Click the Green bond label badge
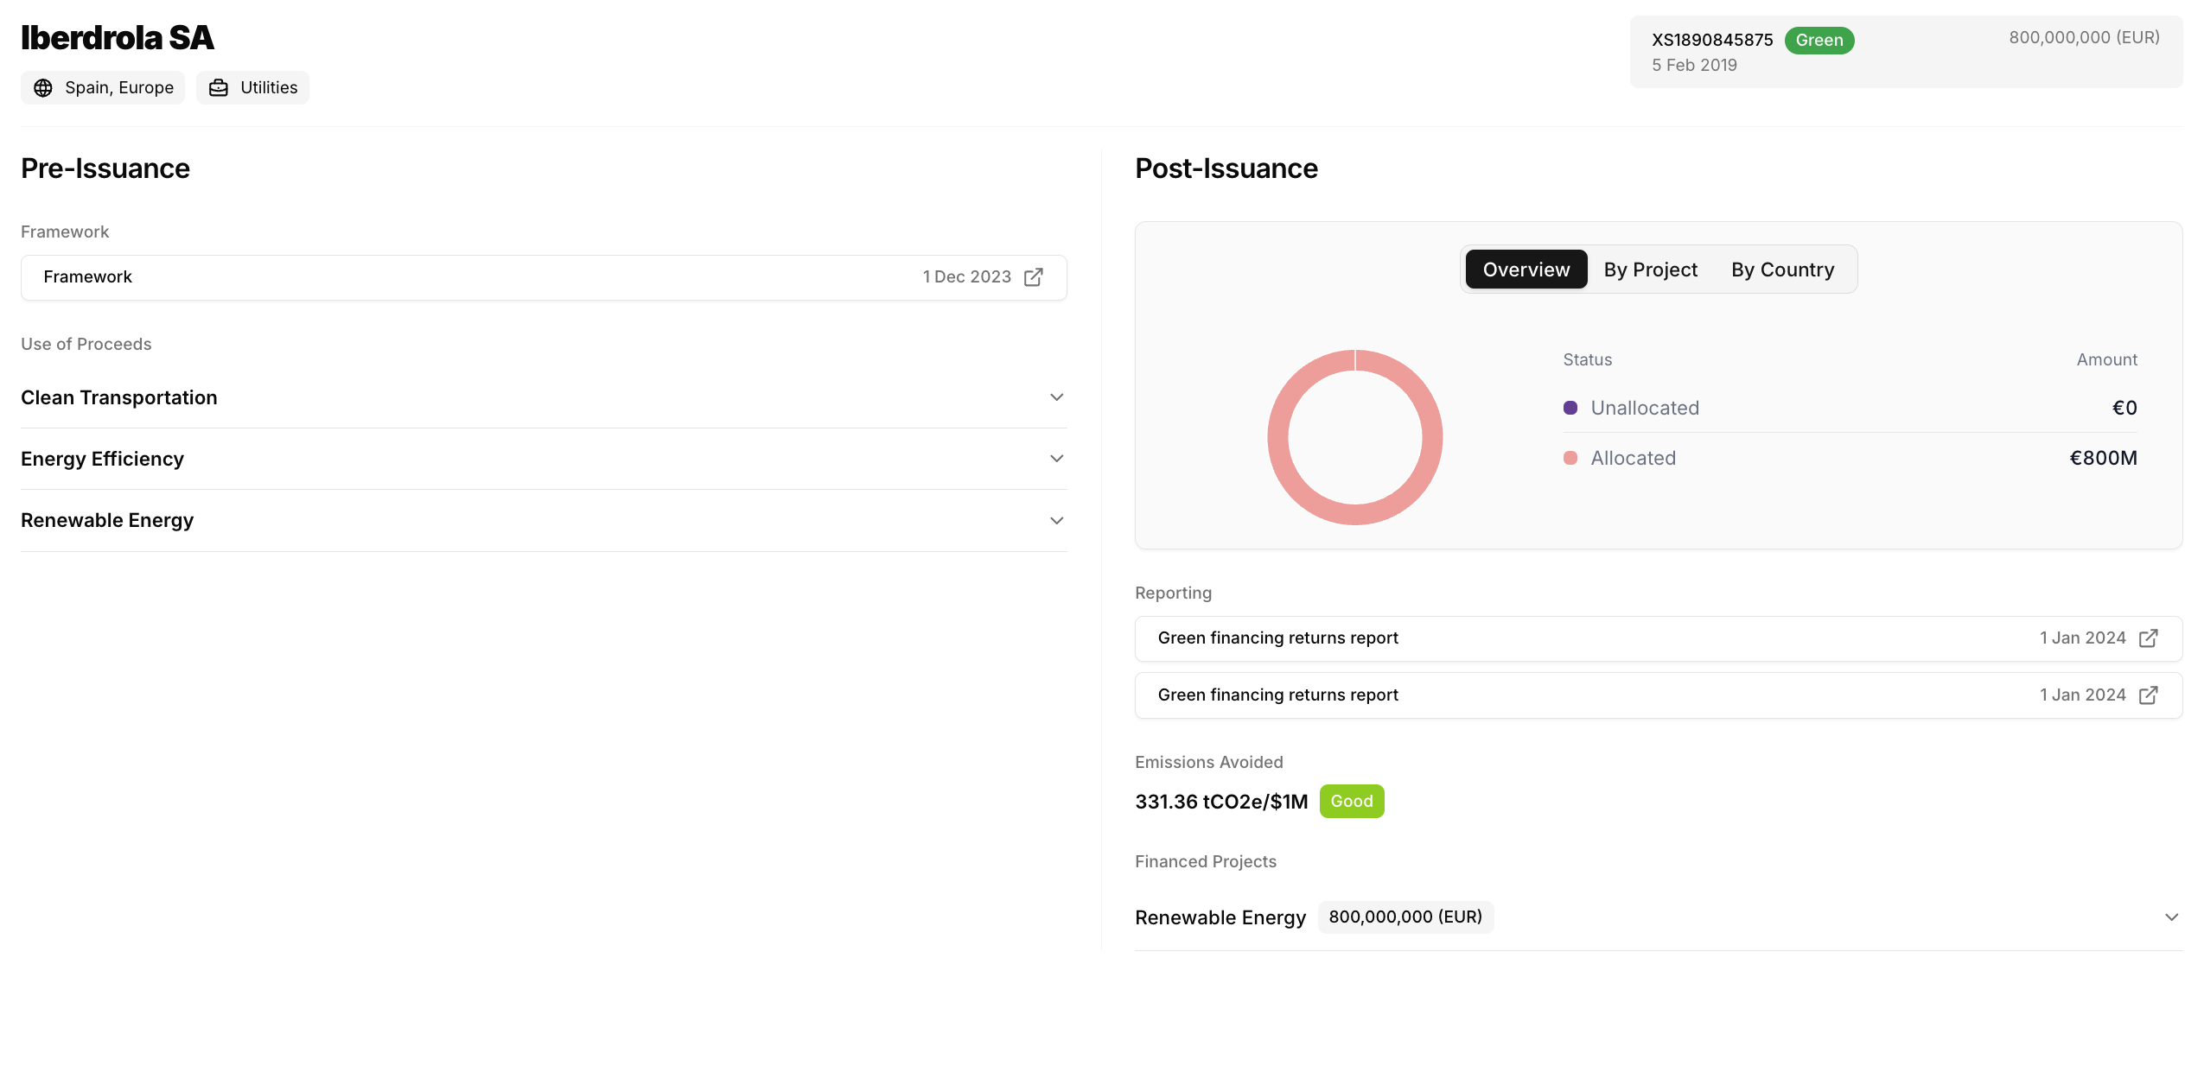Screen dimensions: 2204x1085 click(x=1819, y=41)
